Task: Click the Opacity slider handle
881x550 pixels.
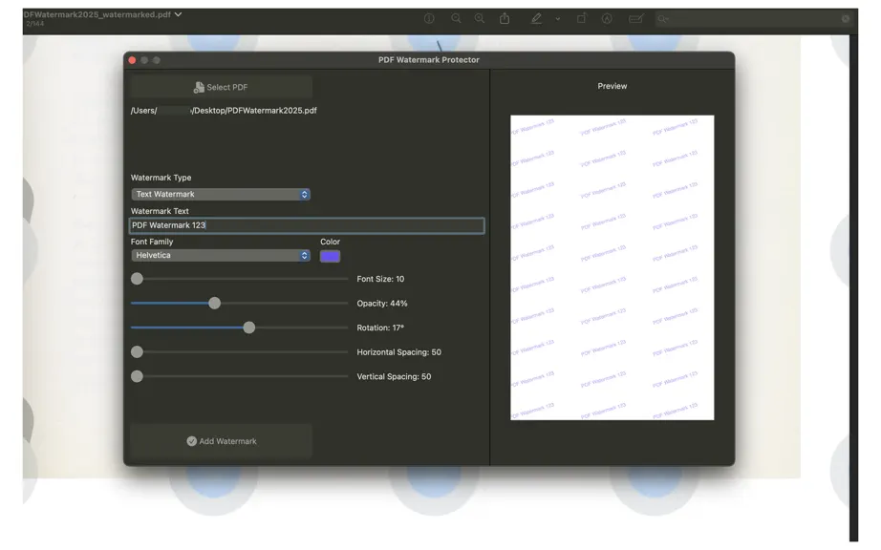Action: point(214,303)
